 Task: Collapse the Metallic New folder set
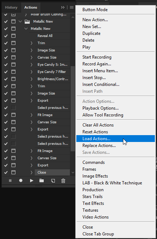tap(20, 22)
